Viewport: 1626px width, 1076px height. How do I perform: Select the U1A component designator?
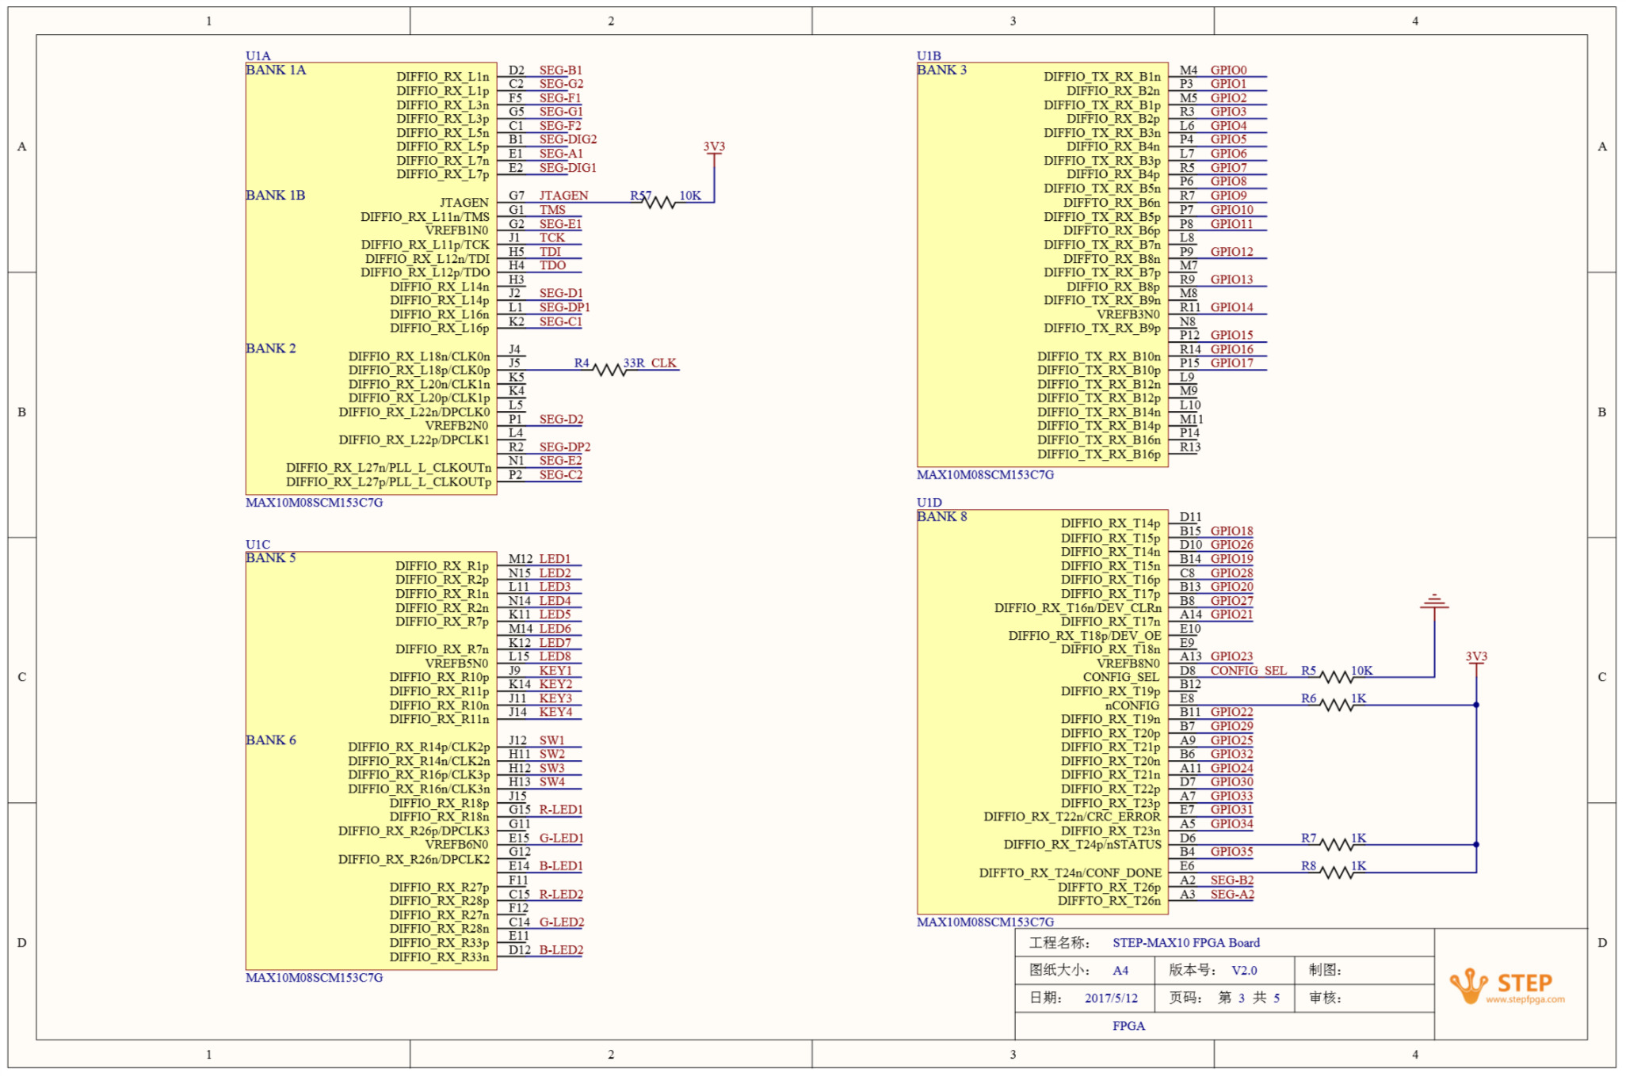tap(258, 55)
